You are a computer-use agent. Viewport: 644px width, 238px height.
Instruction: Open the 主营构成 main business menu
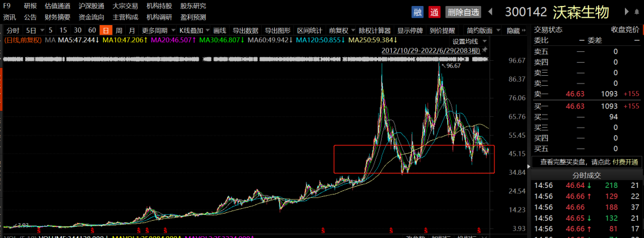click(x=125, y=17)
